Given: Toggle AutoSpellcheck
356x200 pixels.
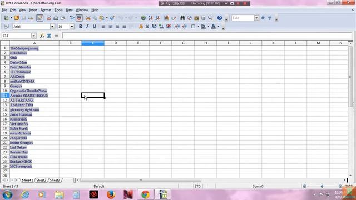Looking at the screenshot, I should (79, 18).
